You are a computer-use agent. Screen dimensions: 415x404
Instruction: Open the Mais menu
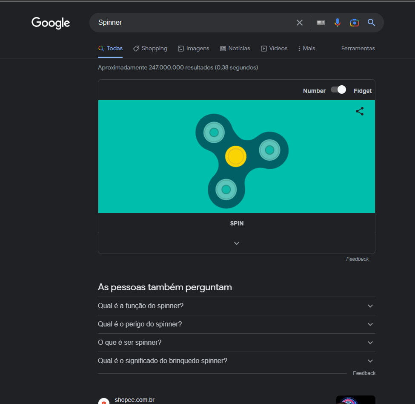(x=306, y=49)
